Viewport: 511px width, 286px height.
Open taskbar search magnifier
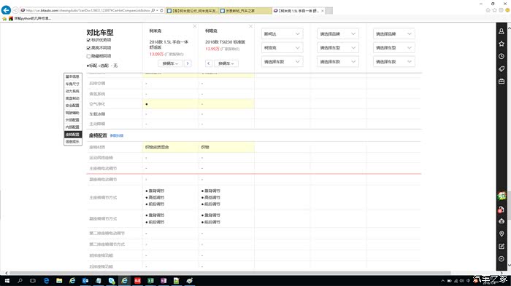[x=20, y=280]
